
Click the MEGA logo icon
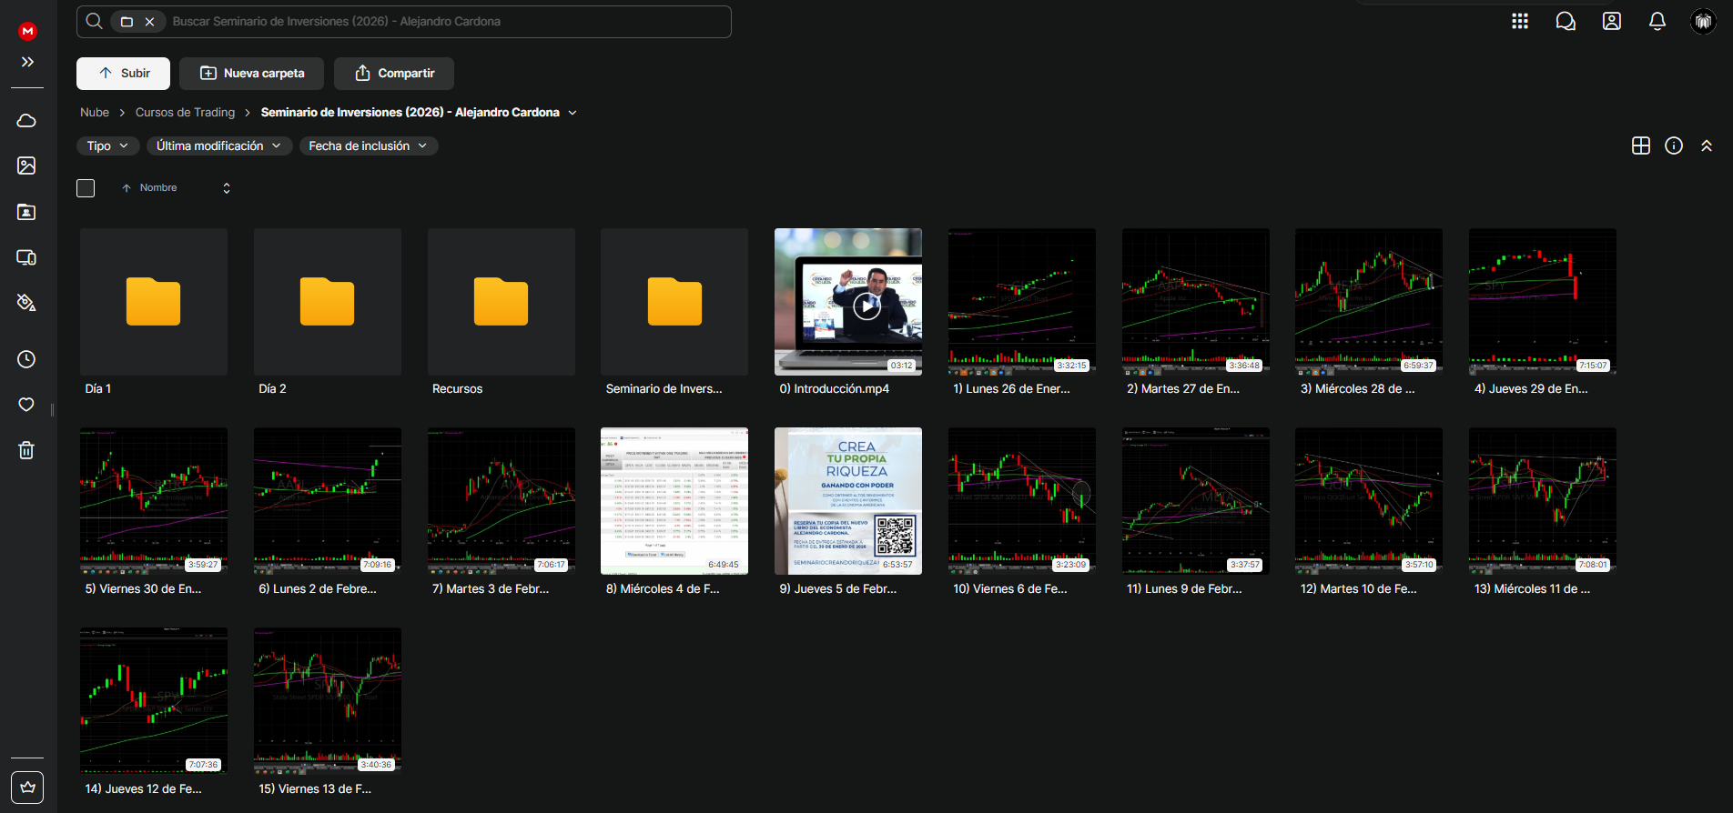[27, 31]
